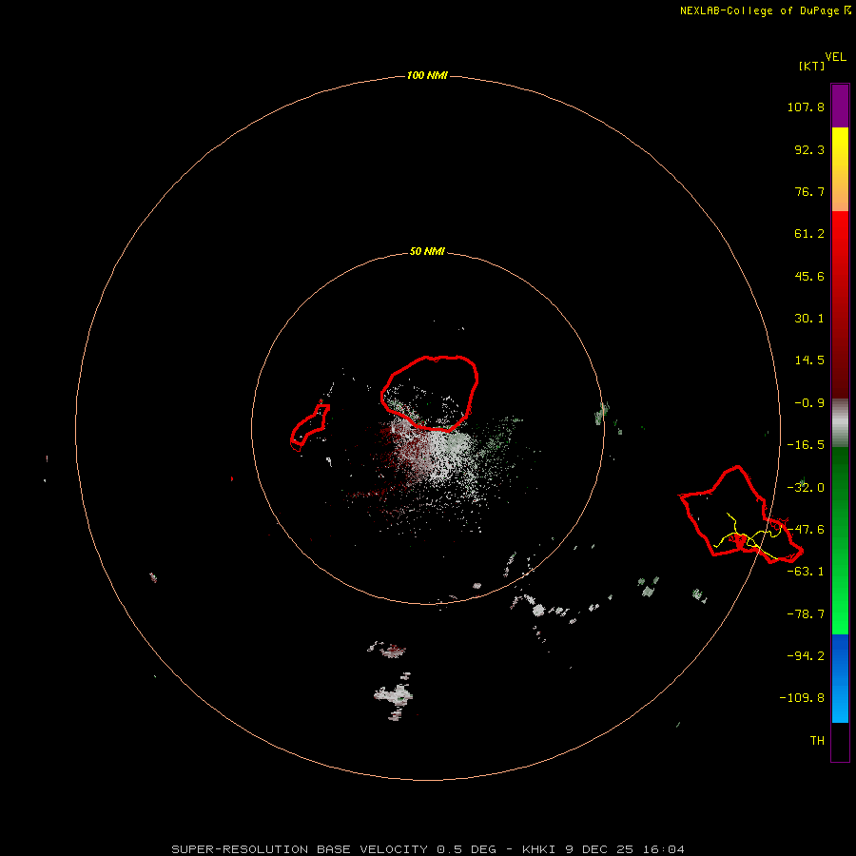
Task: Pick the gray segment of the color bar
Action: click(840, 423)
